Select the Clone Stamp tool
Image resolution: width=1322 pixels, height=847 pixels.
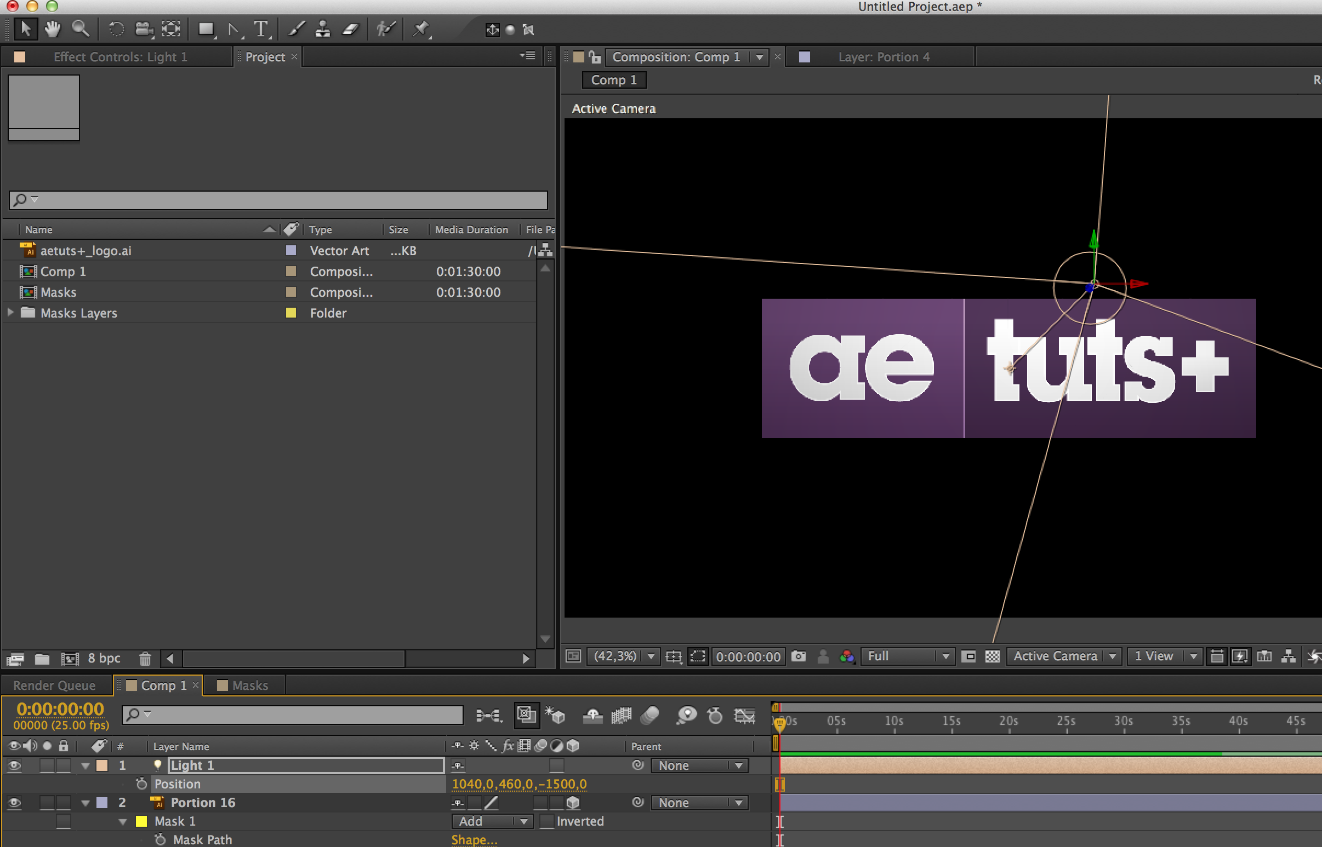click(323, 28)
